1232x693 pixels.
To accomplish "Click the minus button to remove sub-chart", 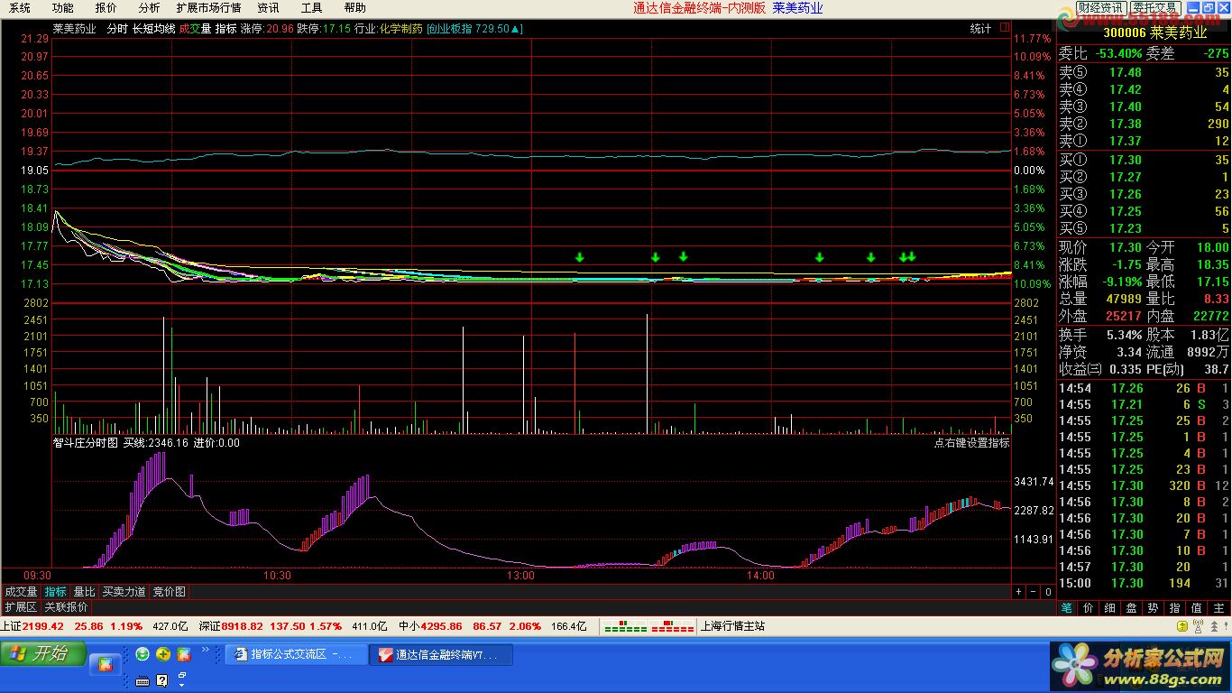I will [1033, 592].
